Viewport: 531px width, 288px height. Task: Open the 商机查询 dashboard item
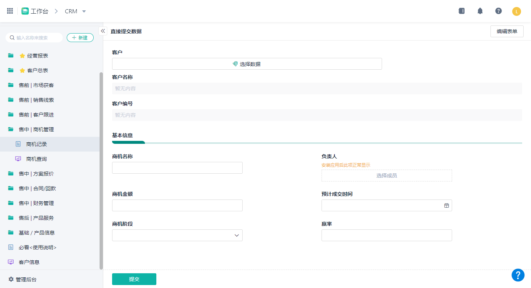click(x=50, y=159)
